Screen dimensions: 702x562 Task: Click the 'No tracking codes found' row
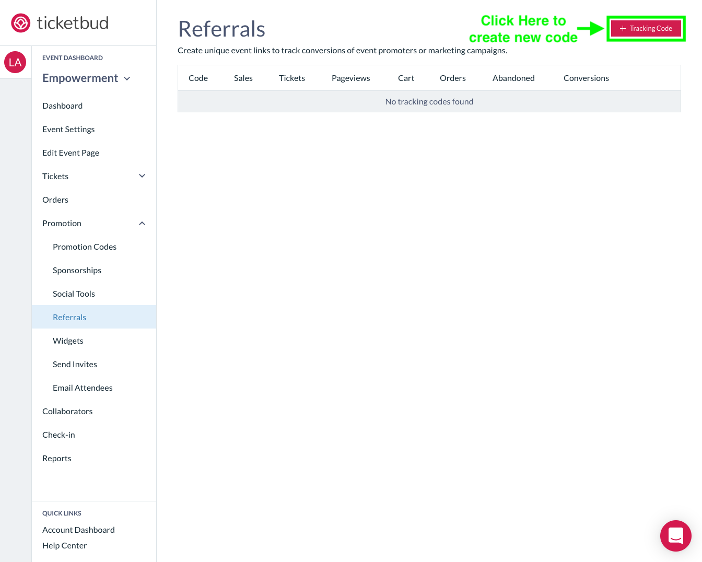coord(429,101)
